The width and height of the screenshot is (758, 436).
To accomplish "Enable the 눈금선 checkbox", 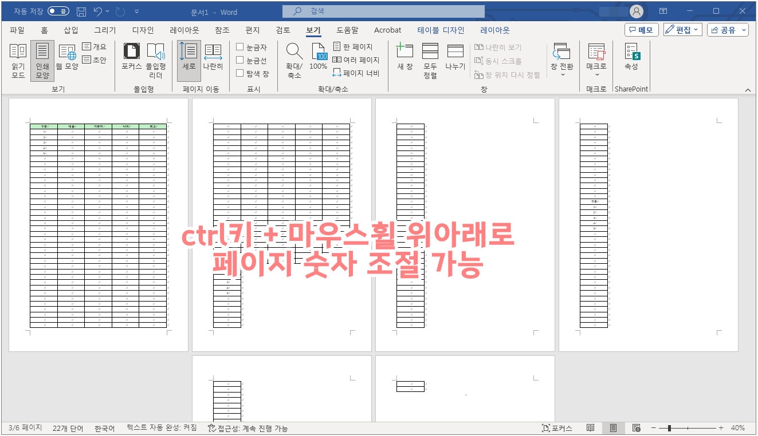I will tap(241, 60).
